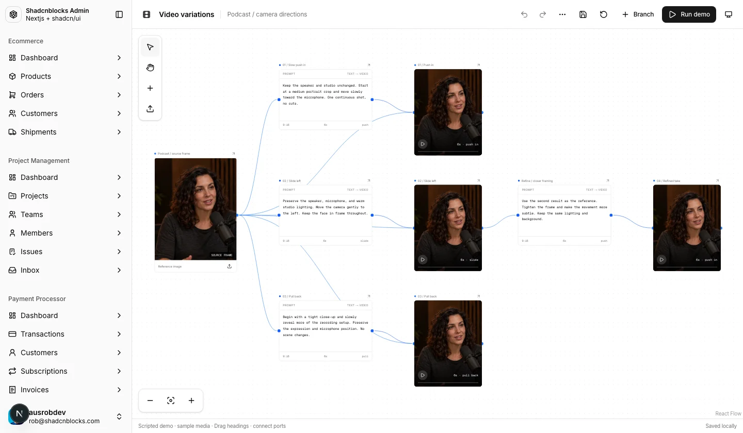The width and height of the screenshot is (743, 433).
Task: Open the Invoices sidebar menu
Action: coord(66,390)
